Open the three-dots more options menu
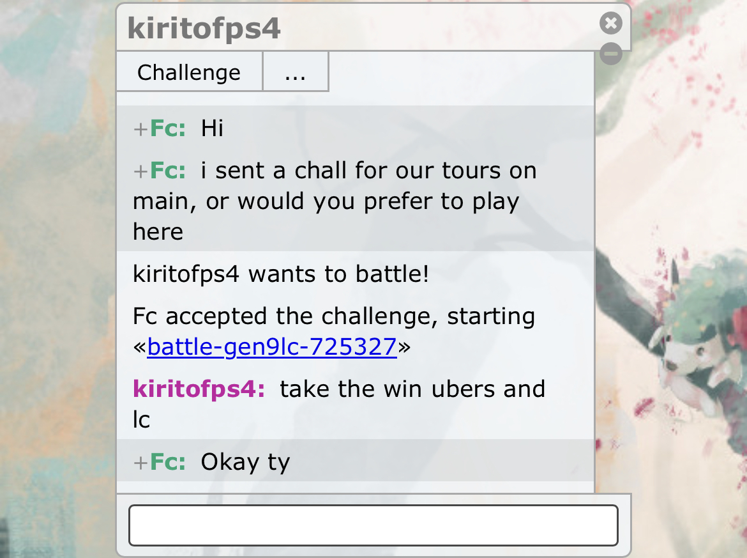This screenshot has width=747, height=558. coord(296,72)
